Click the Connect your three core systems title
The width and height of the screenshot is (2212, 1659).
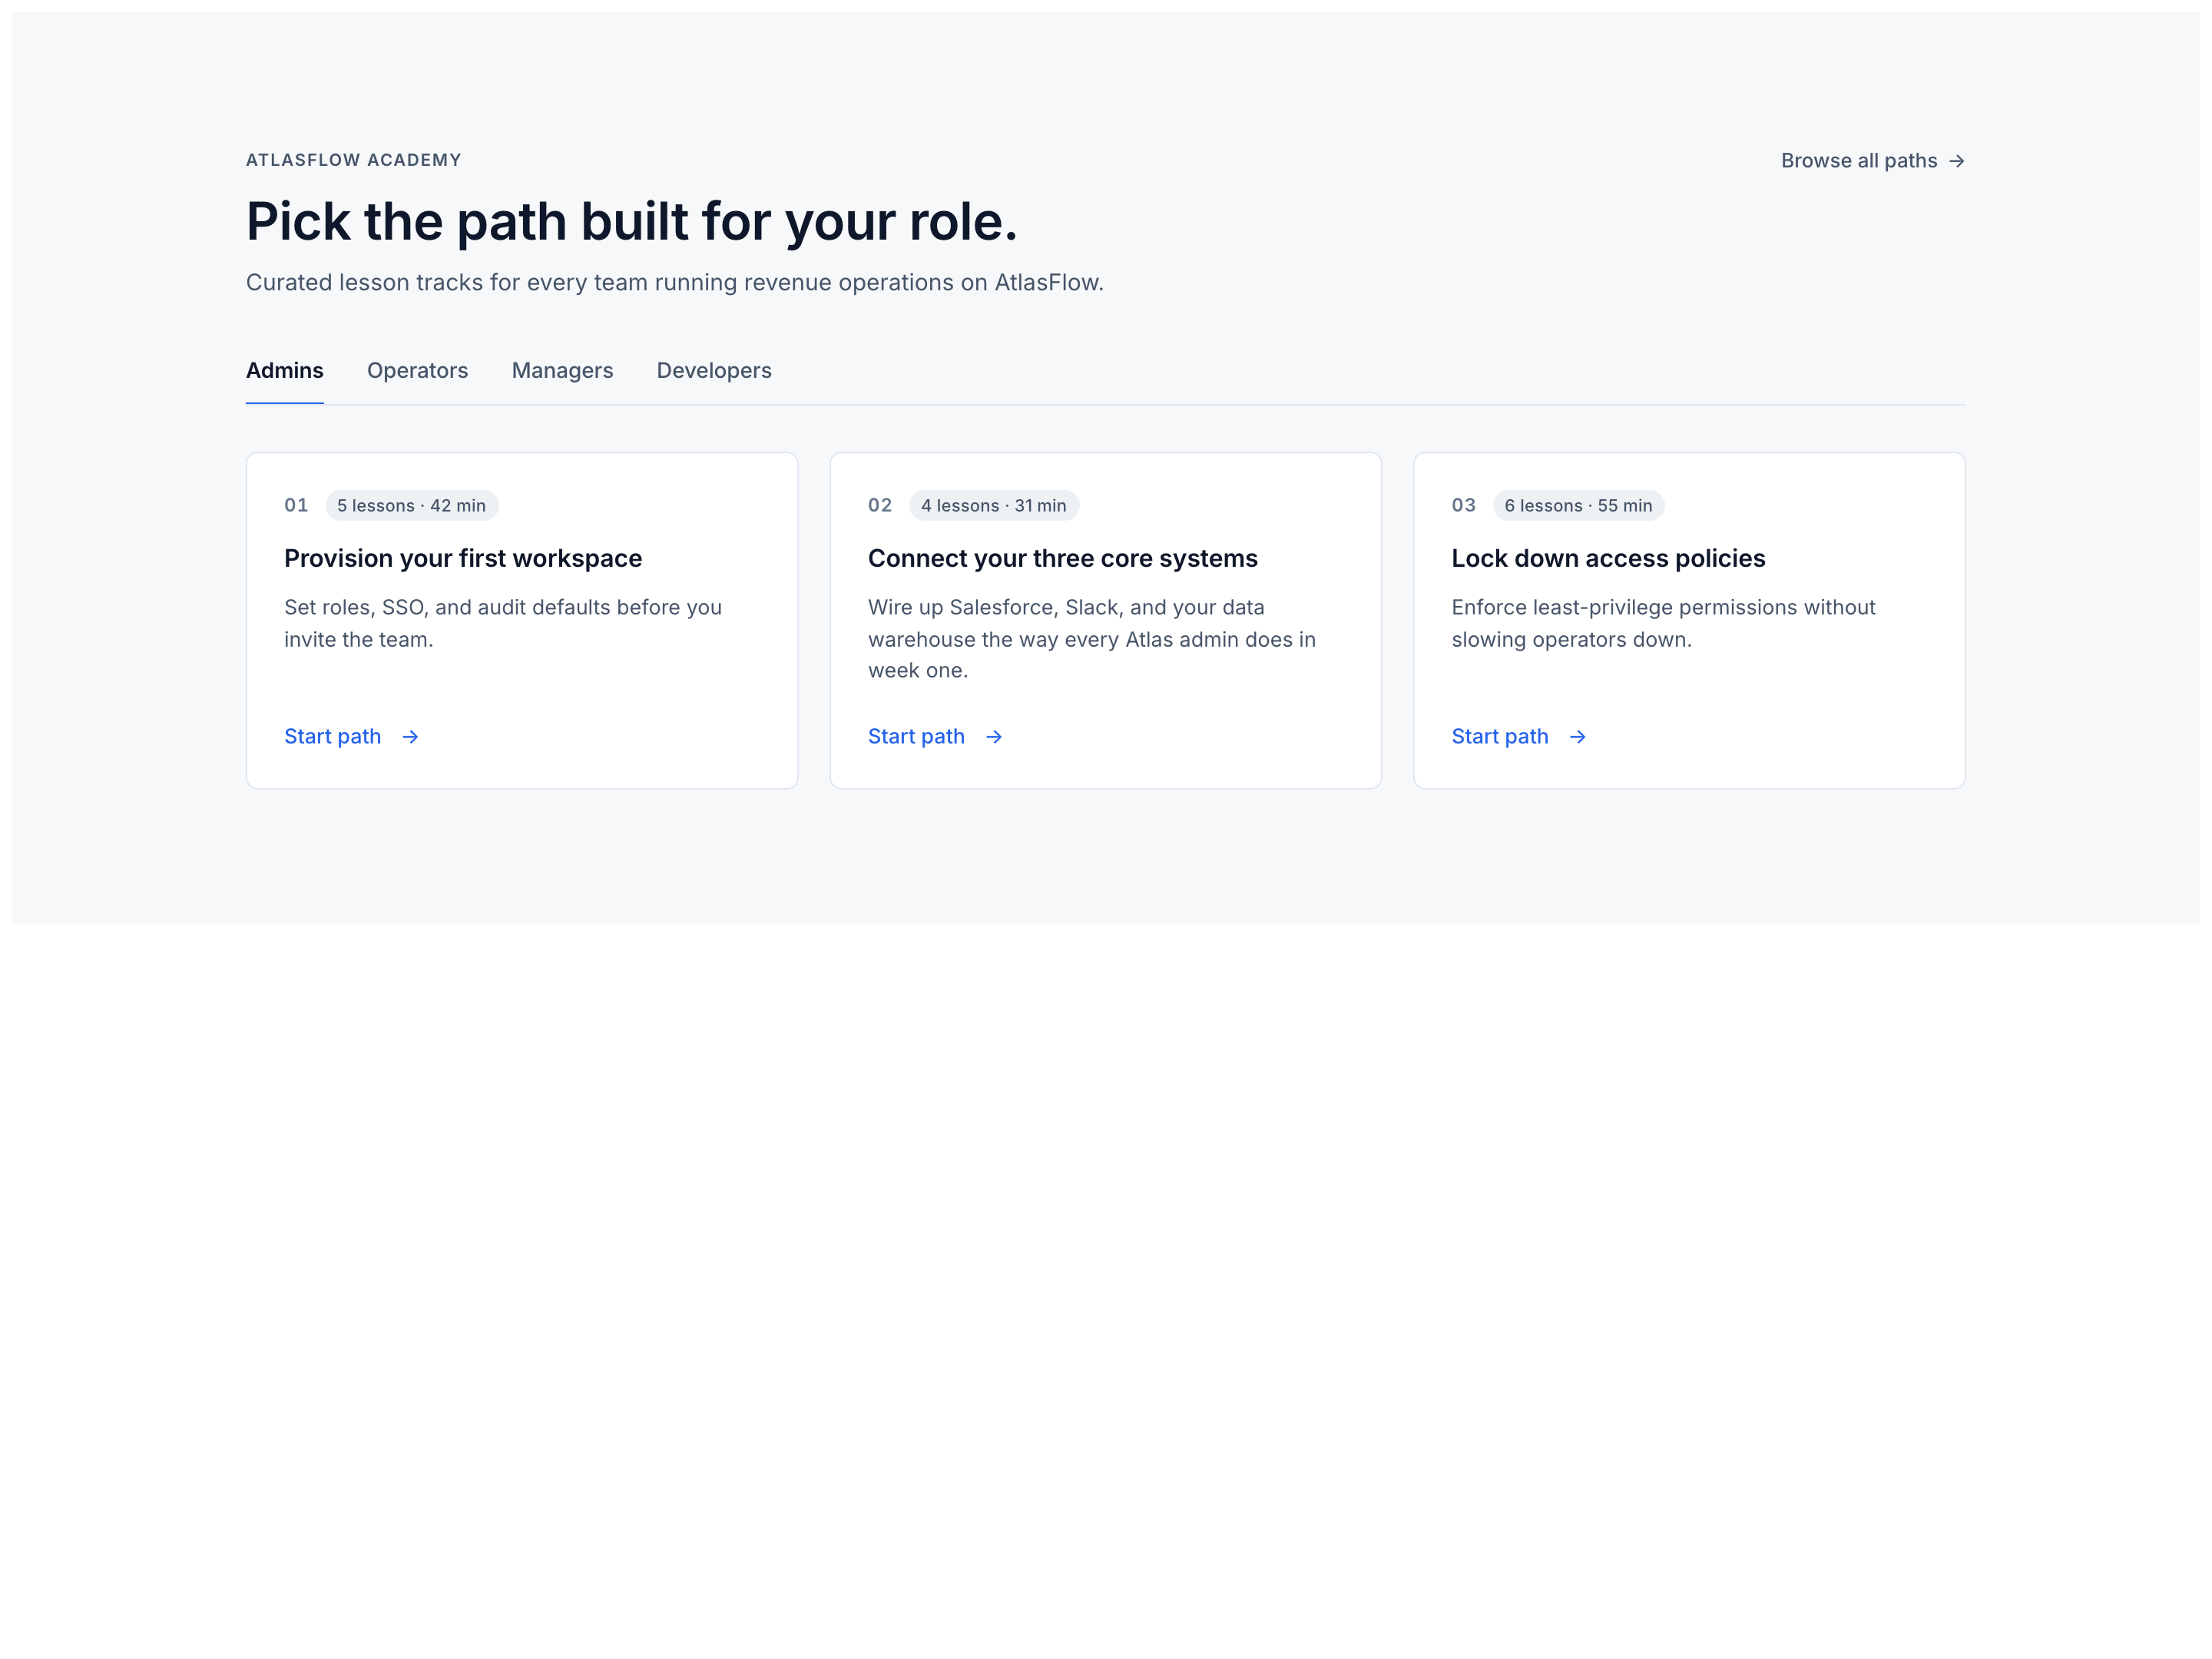coord(1062,559)
